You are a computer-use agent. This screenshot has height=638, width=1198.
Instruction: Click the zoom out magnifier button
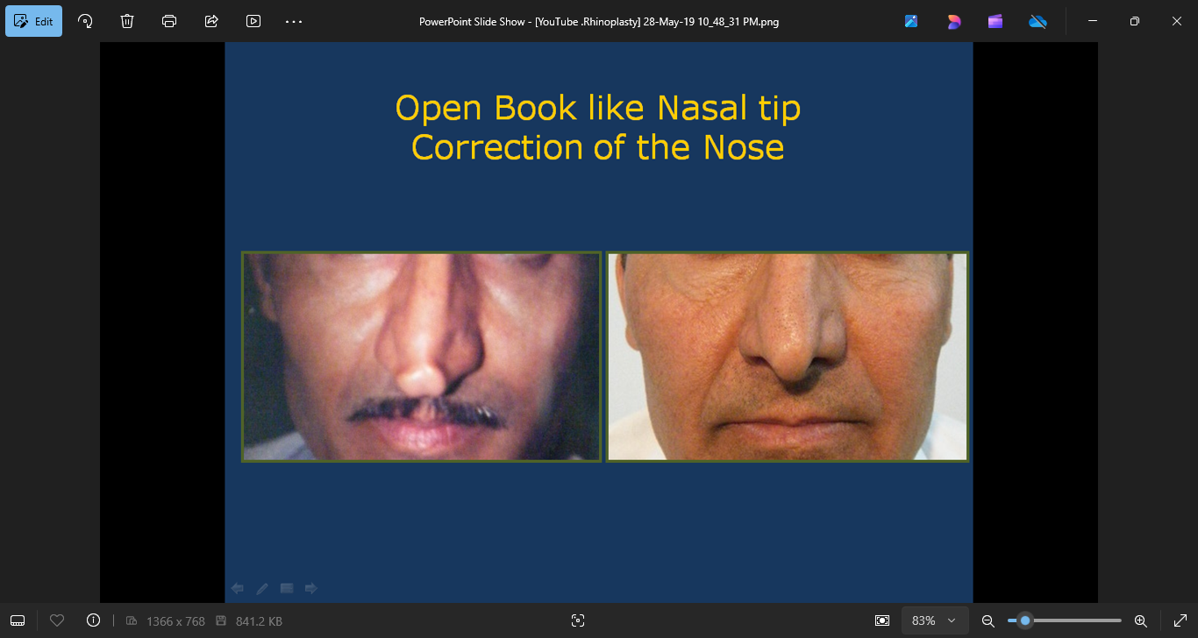pos(988,620)
